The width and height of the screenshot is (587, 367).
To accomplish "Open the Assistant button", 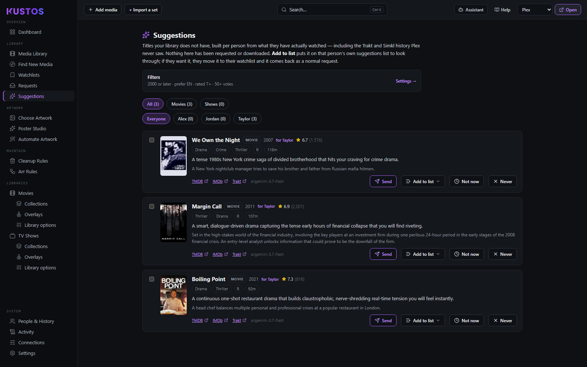I will 471,10.
